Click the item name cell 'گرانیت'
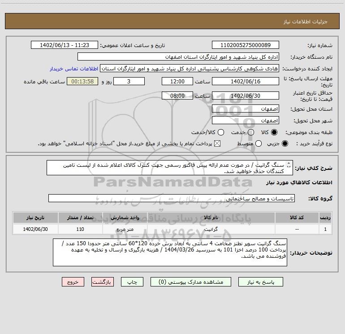The width and height of the screenshot is (345, 334). (x=211, y=229)
